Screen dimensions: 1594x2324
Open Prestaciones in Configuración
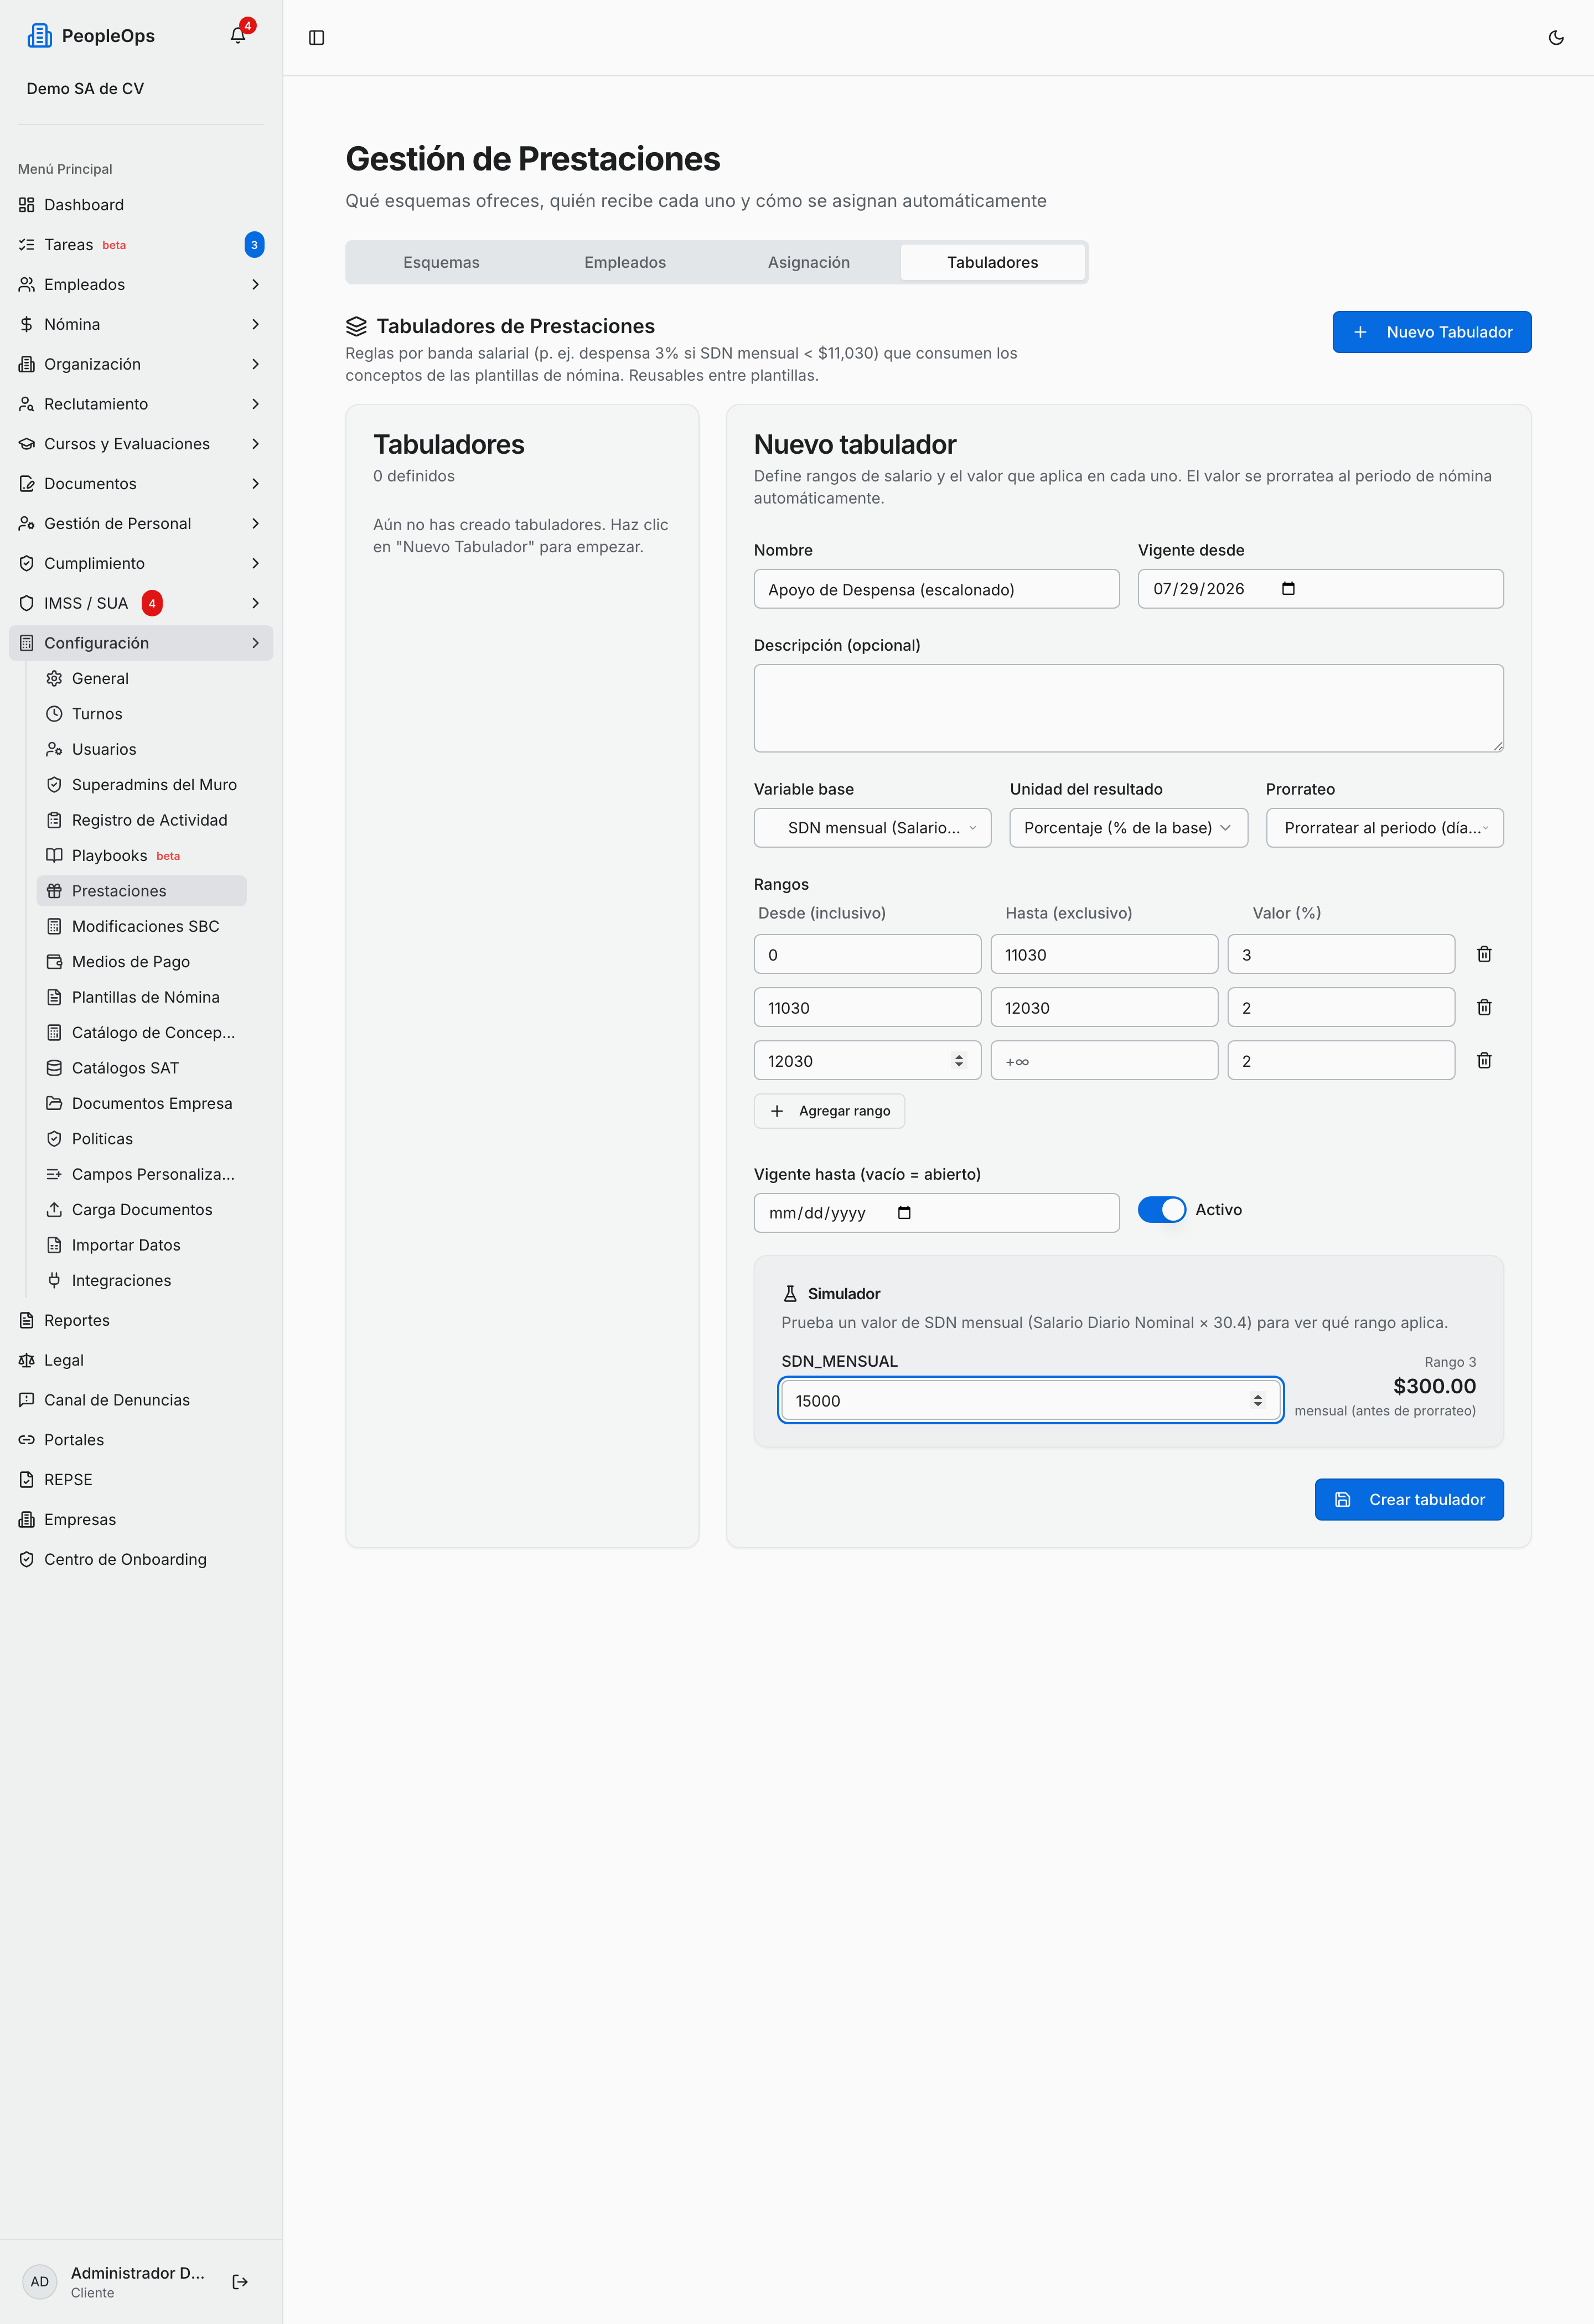tap(142, 891)
